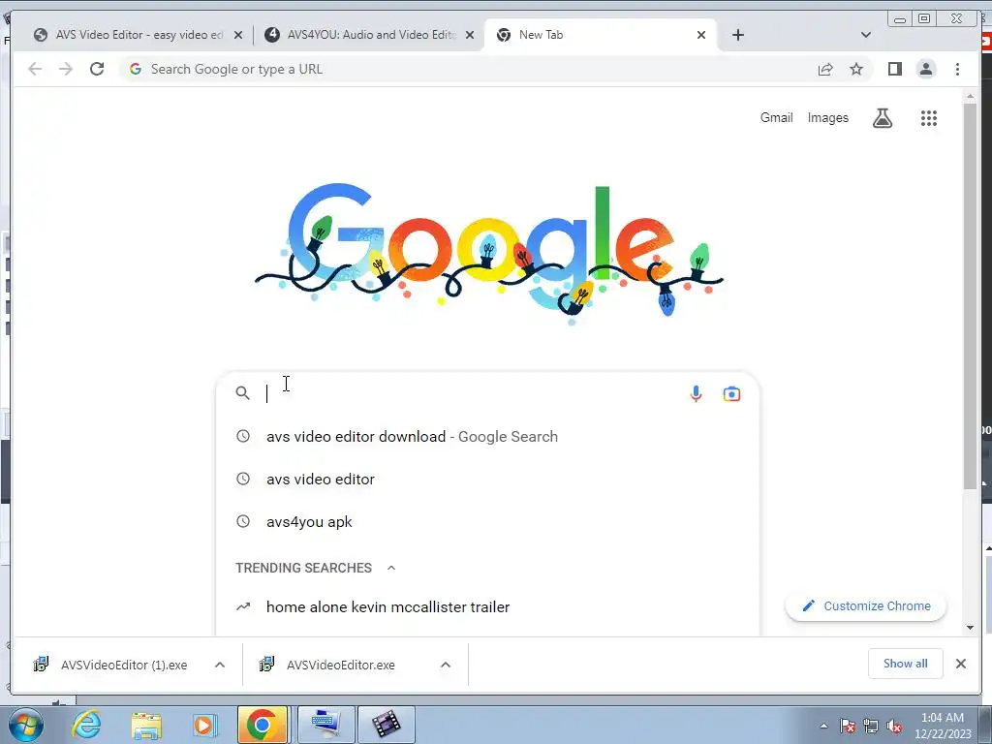Viewport: 992px width, 744px height.
Task: Open the tab search dropdown arrow
Action: [x=865, y=35]
